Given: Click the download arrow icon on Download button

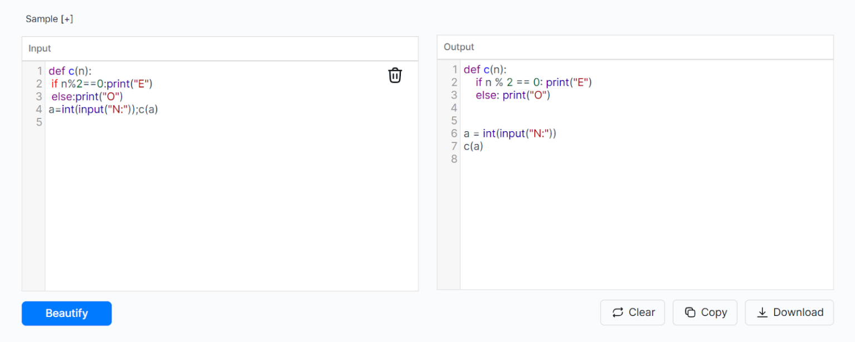Looking at the screenshot, I should click(762, 312).
